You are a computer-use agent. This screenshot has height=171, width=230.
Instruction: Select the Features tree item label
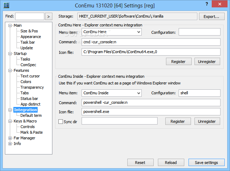(21, 70)
